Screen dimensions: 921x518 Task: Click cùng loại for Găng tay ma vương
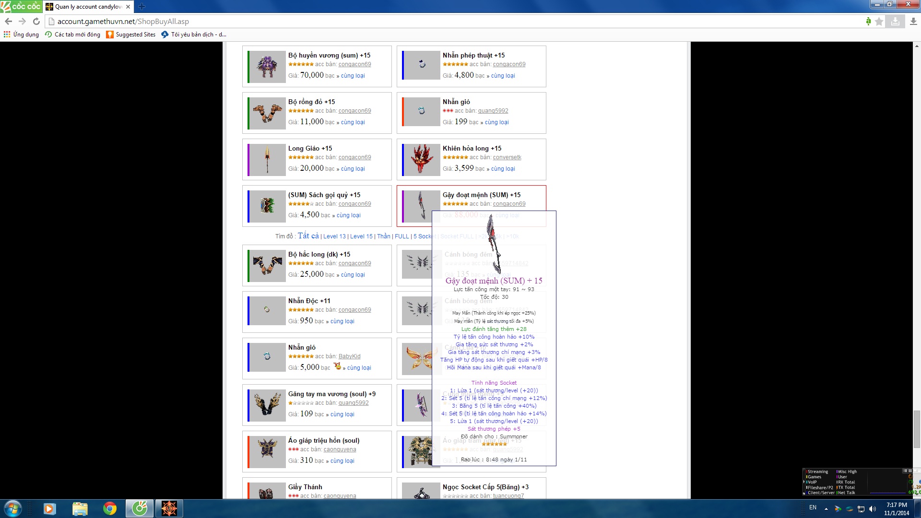point(342,414)
